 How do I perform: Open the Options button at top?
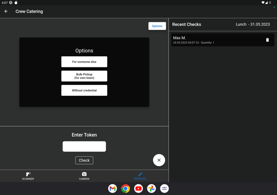pos(157,26)
